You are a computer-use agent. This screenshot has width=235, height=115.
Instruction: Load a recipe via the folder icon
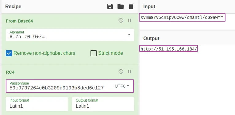[121, 6]
